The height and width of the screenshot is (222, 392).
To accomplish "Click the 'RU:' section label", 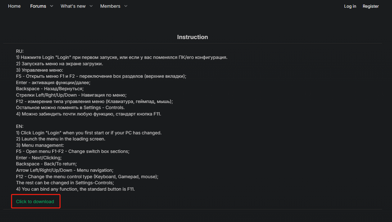I will click(20, 51).
